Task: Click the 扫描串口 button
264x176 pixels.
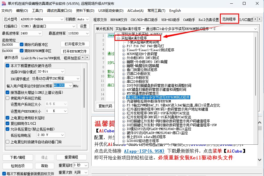Action: point(11,26)
